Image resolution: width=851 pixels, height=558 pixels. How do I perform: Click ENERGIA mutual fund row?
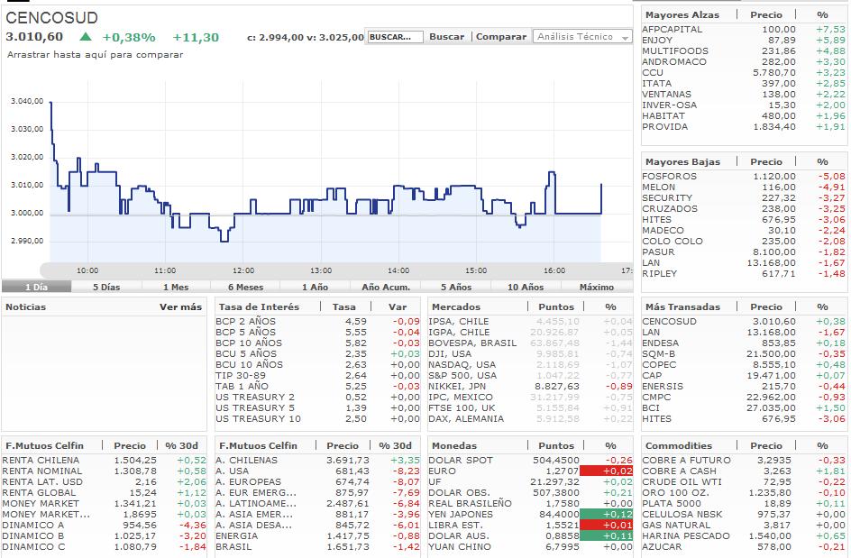[317, 535]
